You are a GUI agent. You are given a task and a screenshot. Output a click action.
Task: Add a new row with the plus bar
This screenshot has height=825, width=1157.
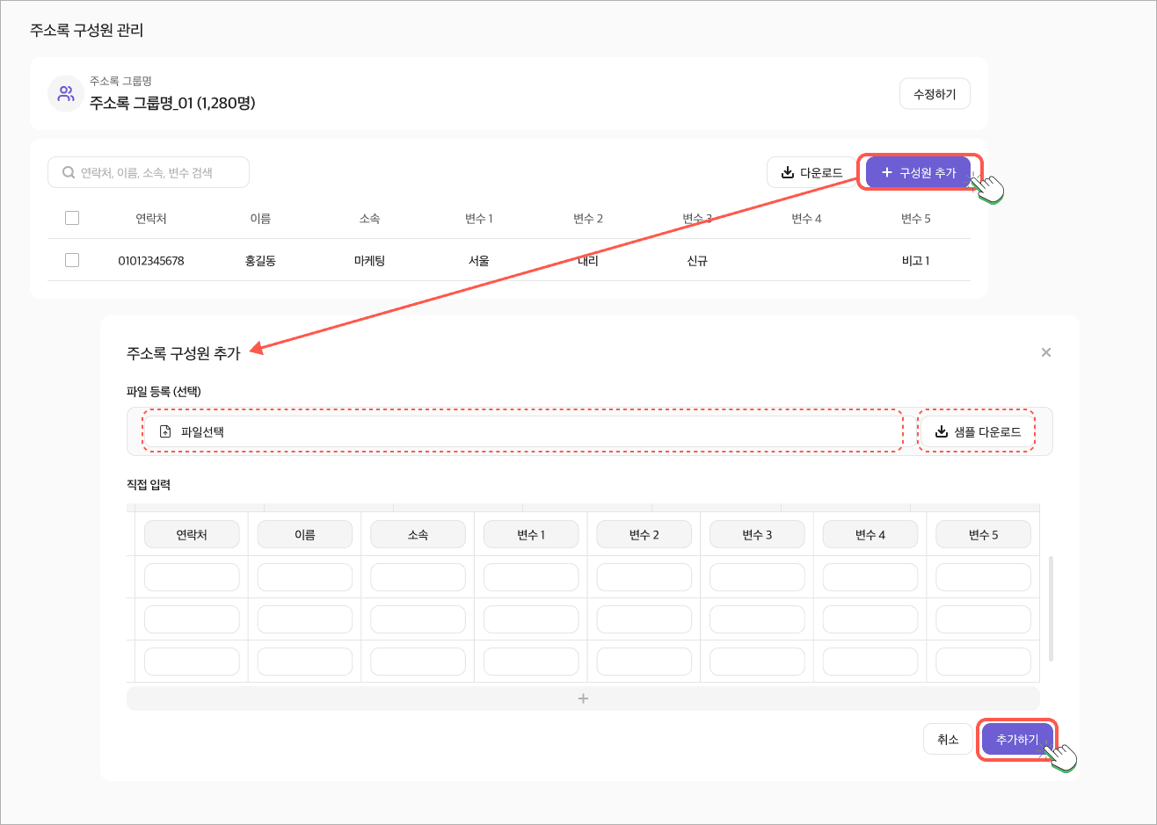(x=583, y=698)
